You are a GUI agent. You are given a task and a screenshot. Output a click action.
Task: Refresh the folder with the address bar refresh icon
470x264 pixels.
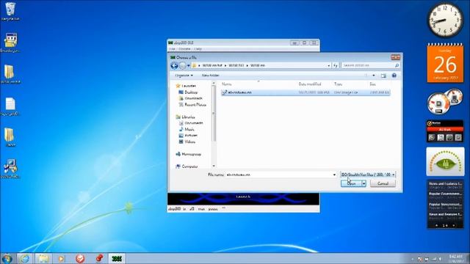[336, 65]
